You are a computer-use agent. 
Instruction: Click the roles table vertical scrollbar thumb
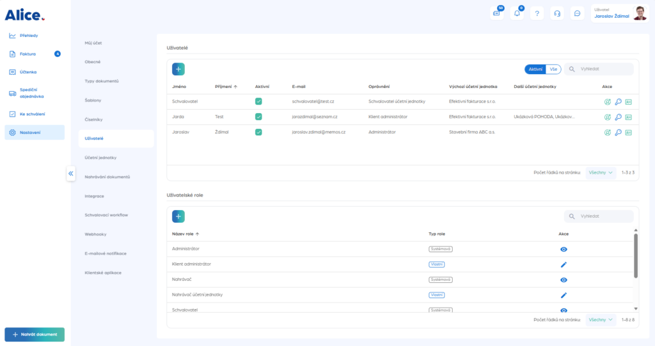coord(636,255)
